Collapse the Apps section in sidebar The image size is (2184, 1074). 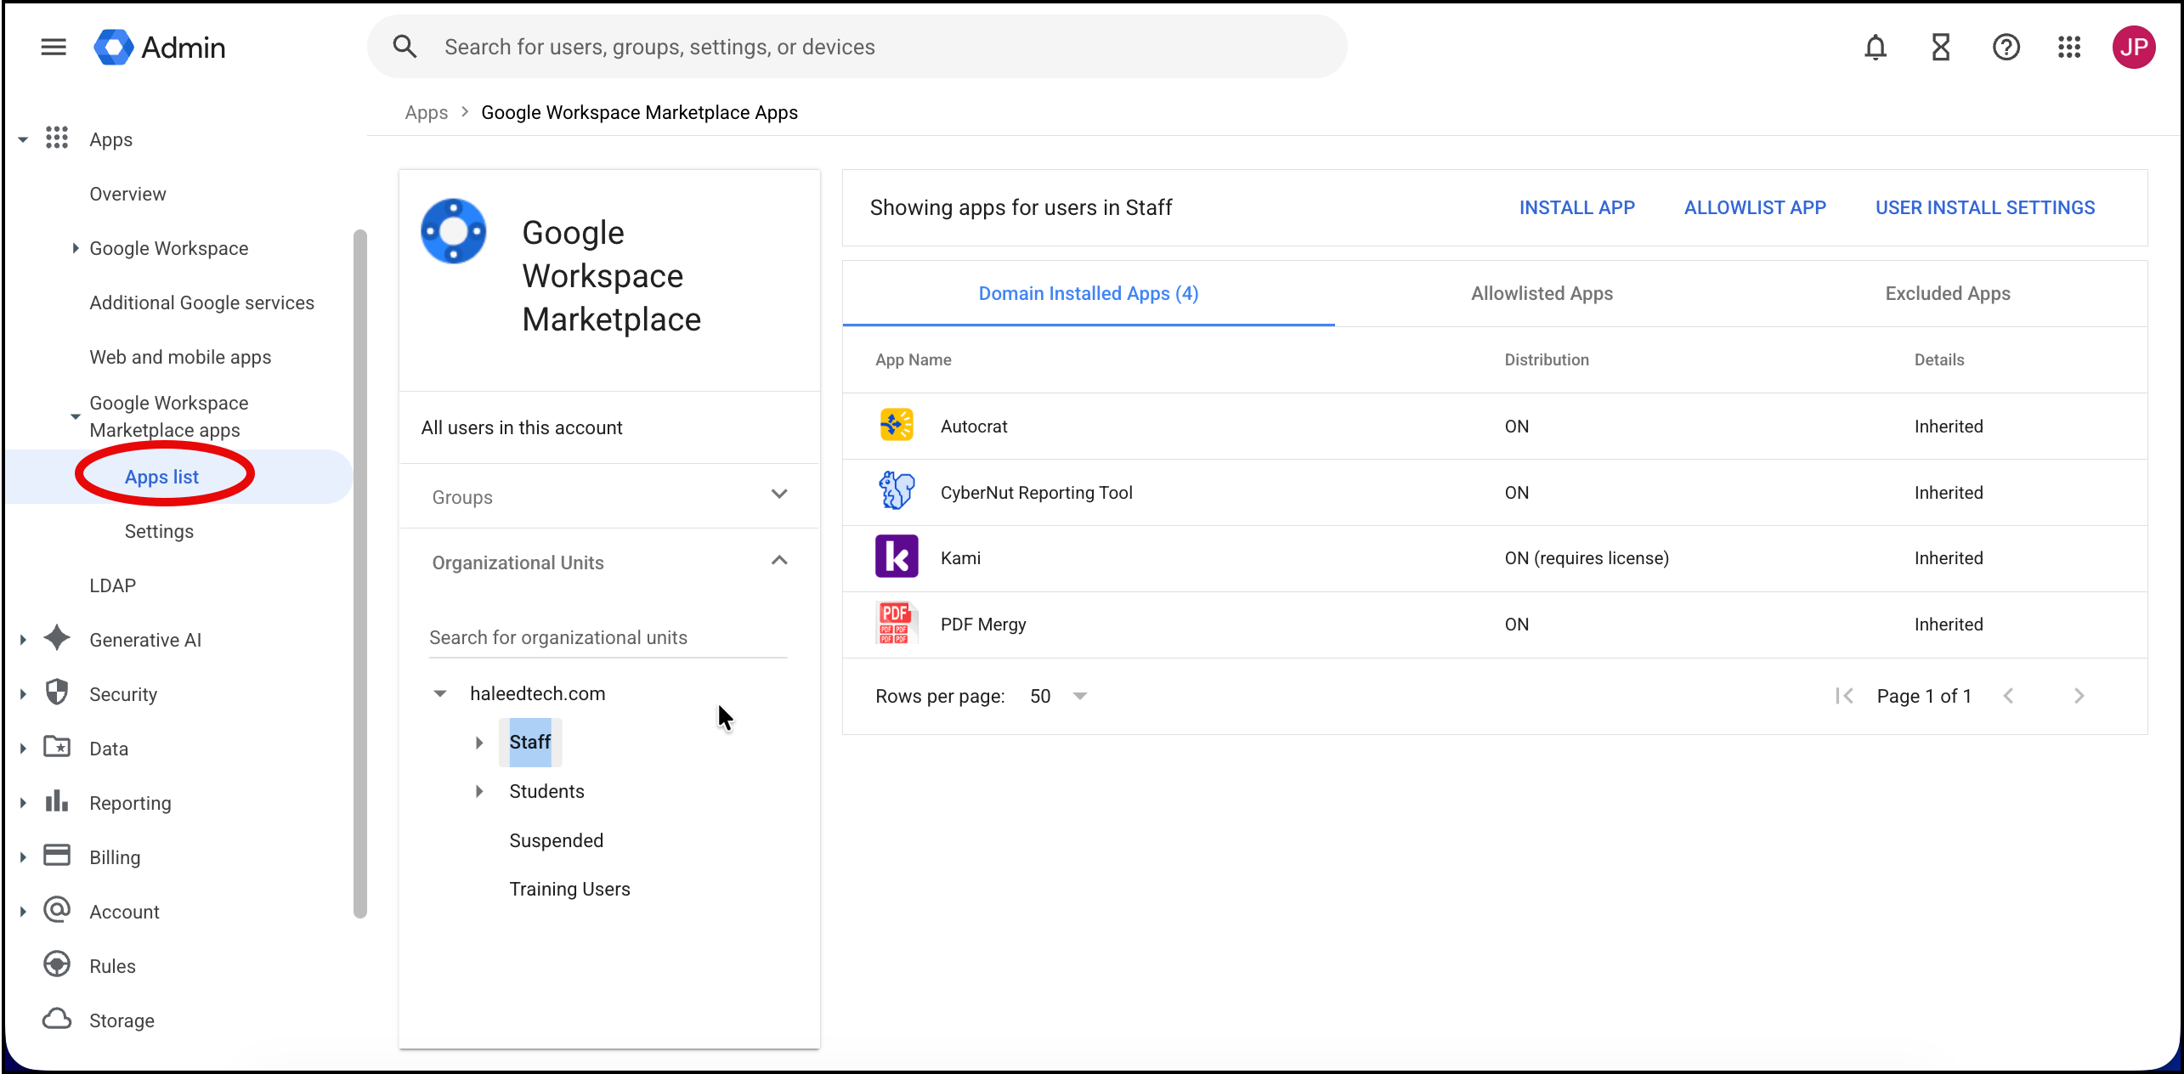point(23,139)
